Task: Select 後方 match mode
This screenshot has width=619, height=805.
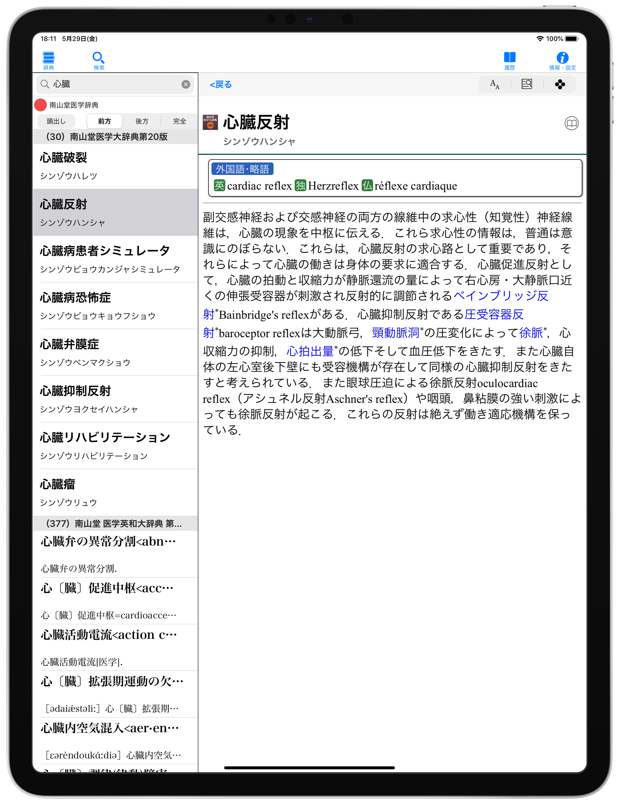Action: (x=142, y=121)
